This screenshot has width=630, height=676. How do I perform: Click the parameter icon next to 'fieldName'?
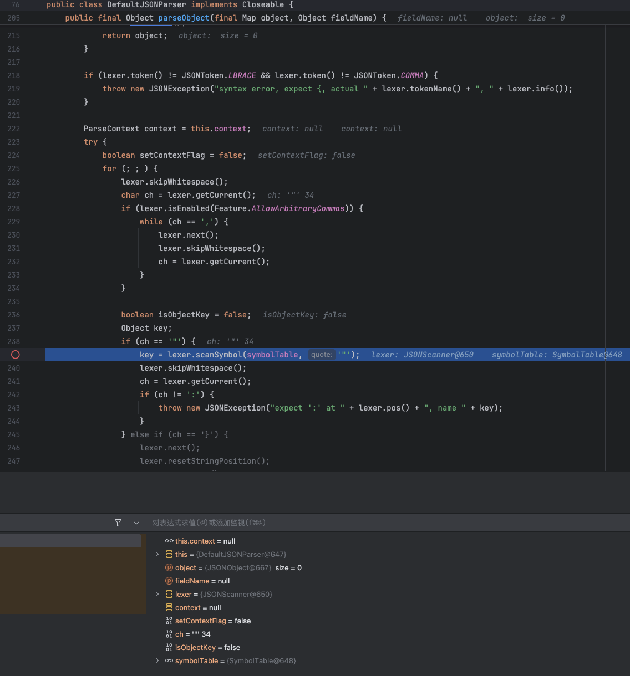169,581
